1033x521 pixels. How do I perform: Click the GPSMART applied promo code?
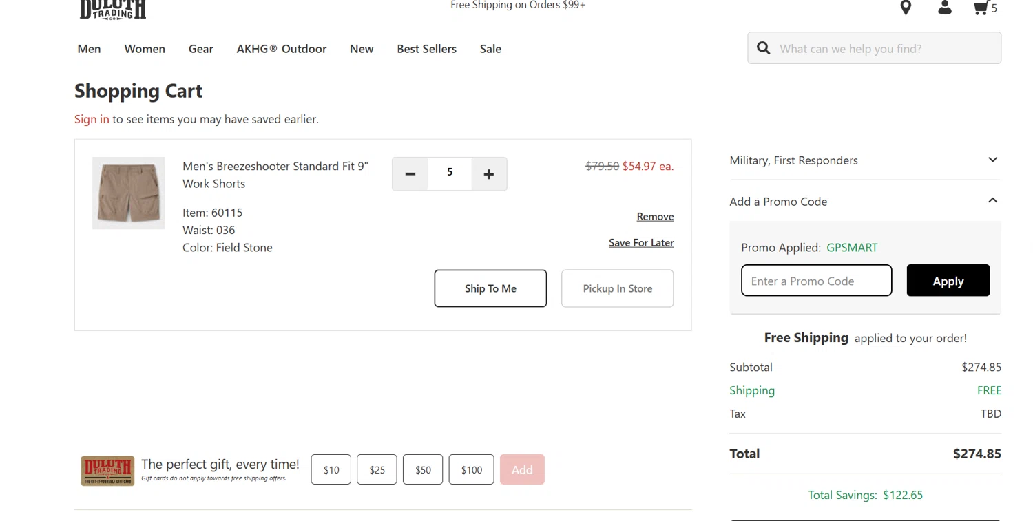click(x=852, y=248)
